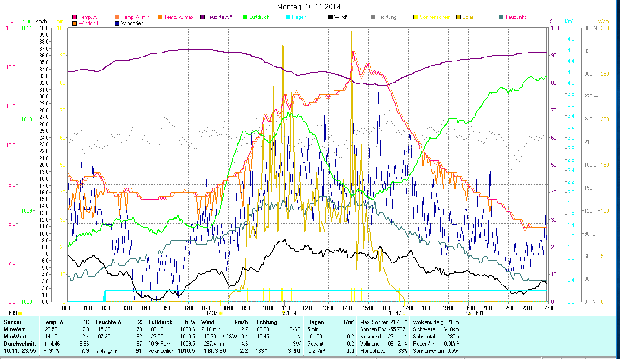Click the 'W-SW 10.4' wind maximum
The width and height of the screenshot is (620, 359).
(235, 337)
